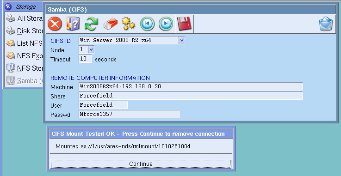The image size is (341, 176).
Task: Click the REMOTE COMPUTER INFORMATION heading
Action: [100, 78]
